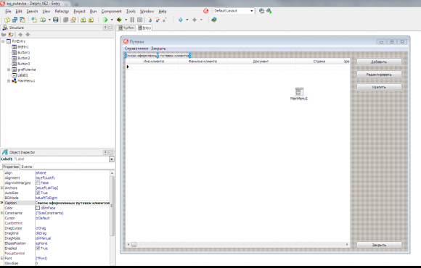Click the Добавить button on the form

coord(379,62)
